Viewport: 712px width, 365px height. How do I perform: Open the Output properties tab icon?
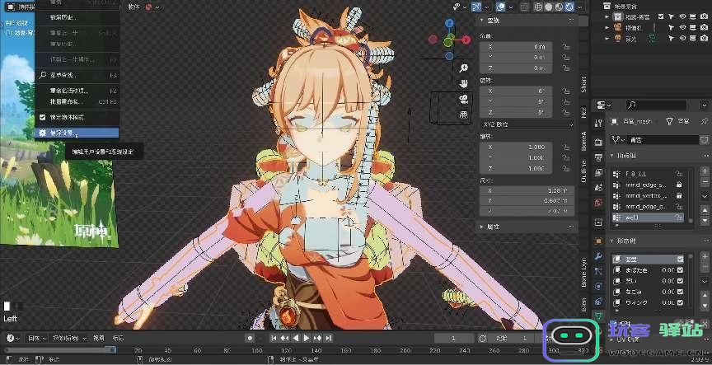598,157
